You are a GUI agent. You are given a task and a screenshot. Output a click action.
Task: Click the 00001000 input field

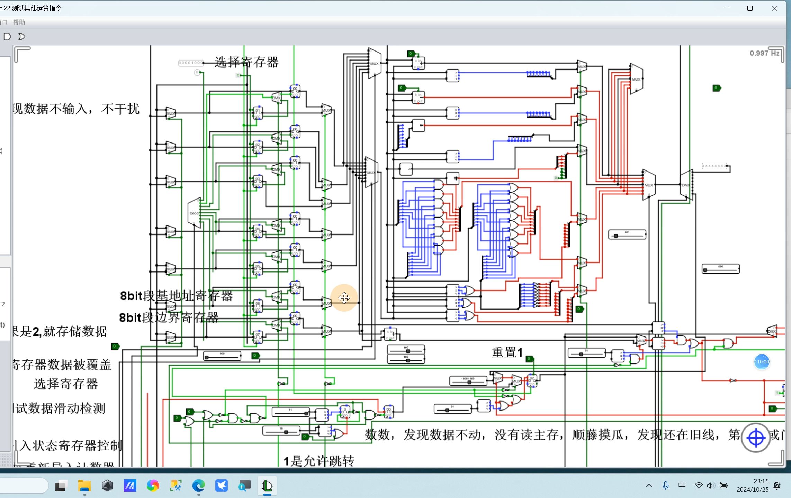tap(191, 63)
